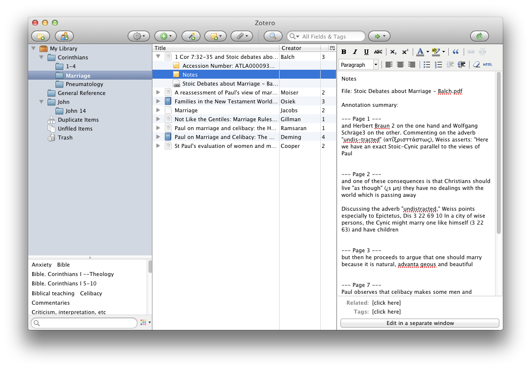Screen dimensions: 531x369
Task: Toggle underline formatting in note editor
Action: click(366, 52)
